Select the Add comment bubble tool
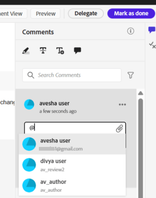 point(77,51)
